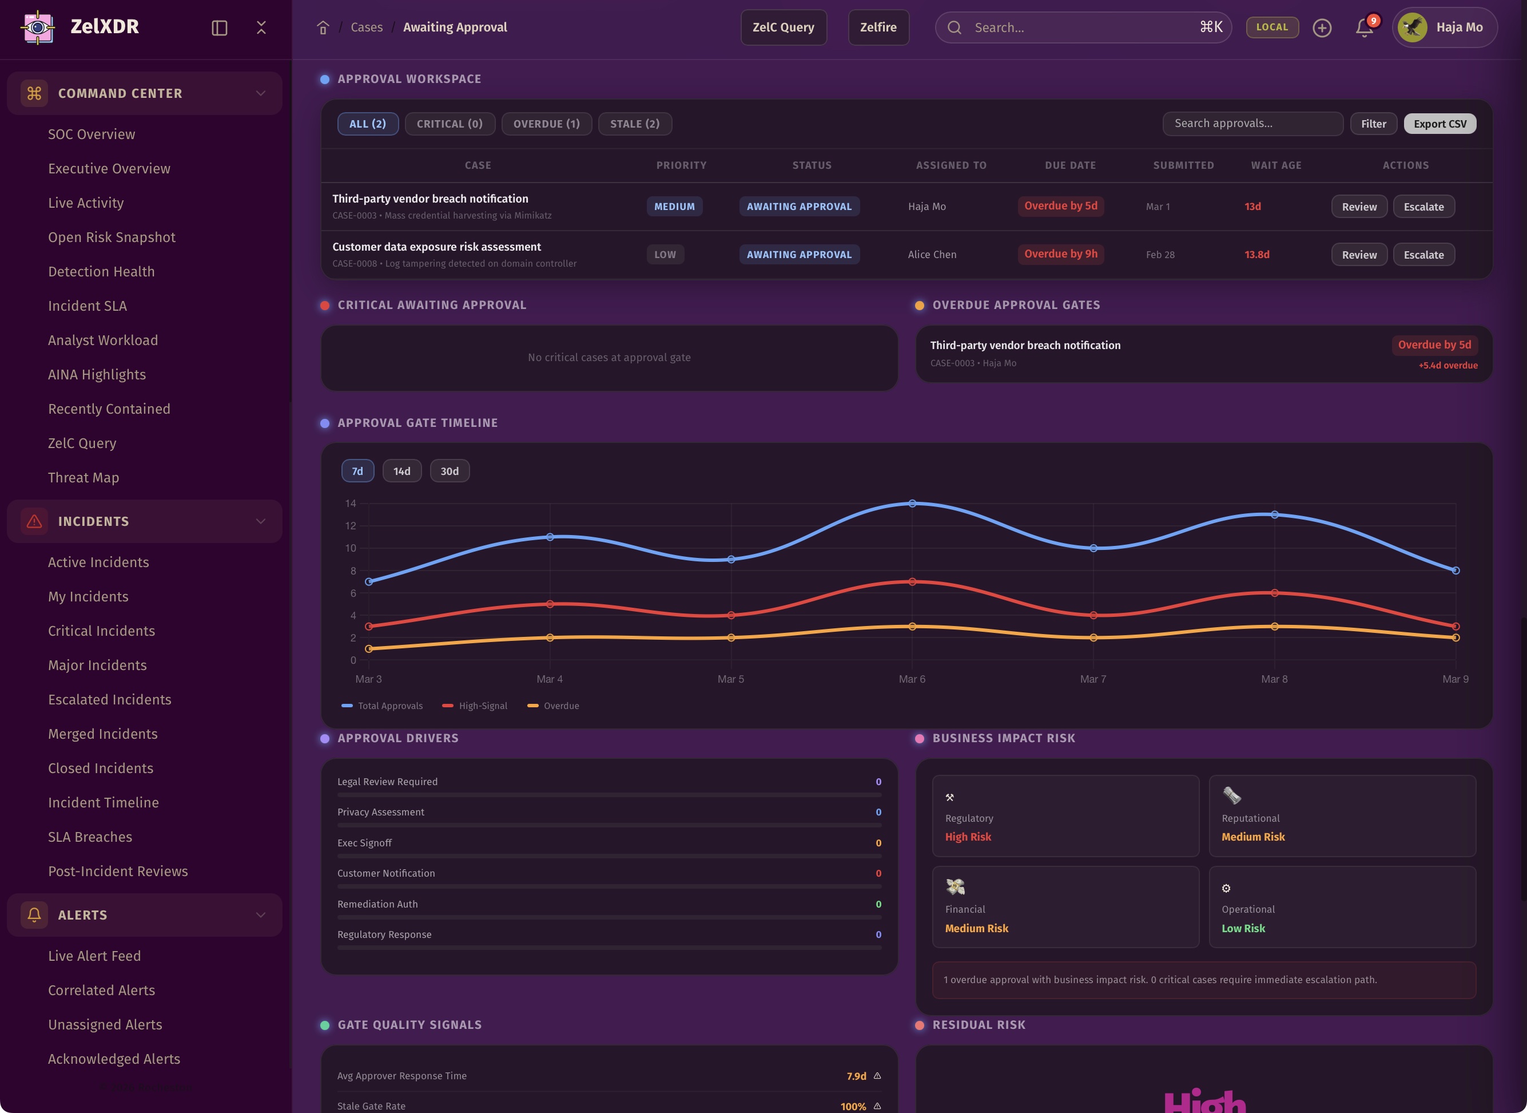Collapse the Command Center section chevron
Screen dimensions: 1527x1113
point(261,93)
